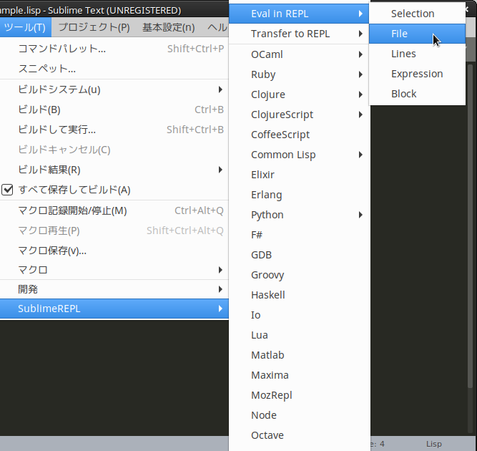Expand the Python REPL submenu
Viewport: 477px width, 451px height.
[x=300, y=215]
